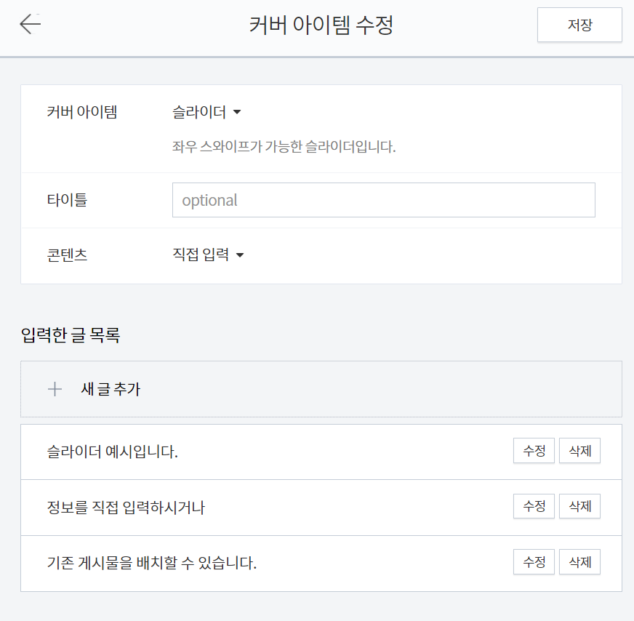Click the plus icon for 새 글 추가
The width and height of the screenshot is (634, 621).
tap(55, 389)
